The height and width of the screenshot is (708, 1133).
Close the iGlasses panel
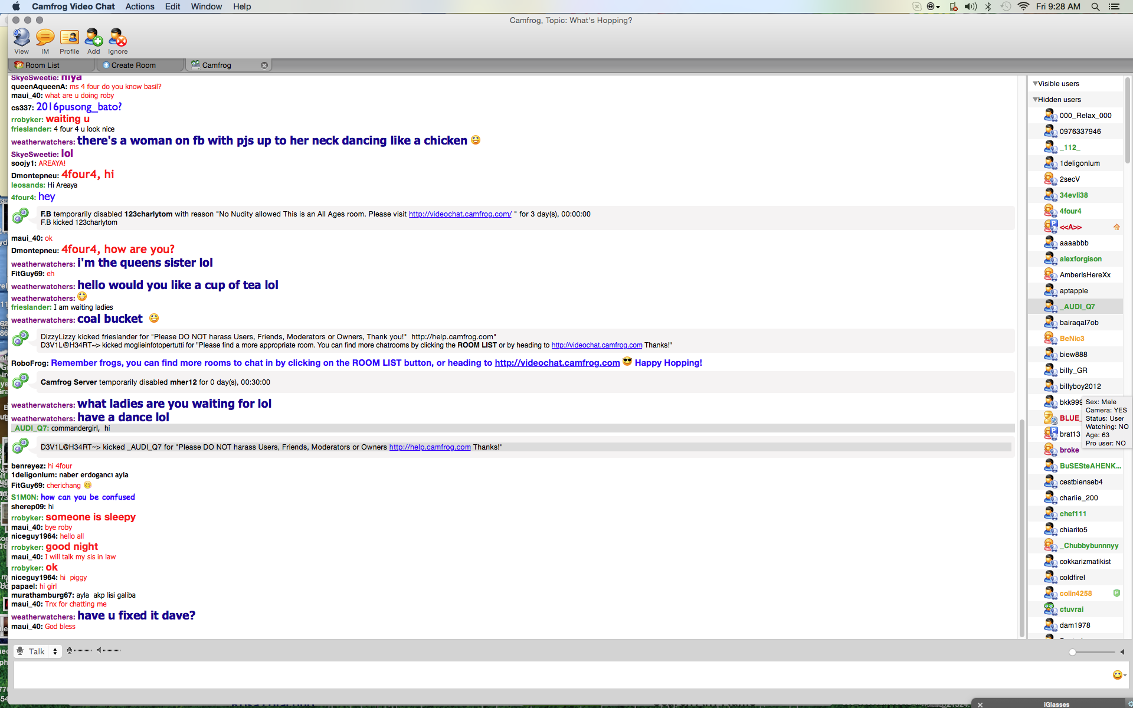(980, 704)
